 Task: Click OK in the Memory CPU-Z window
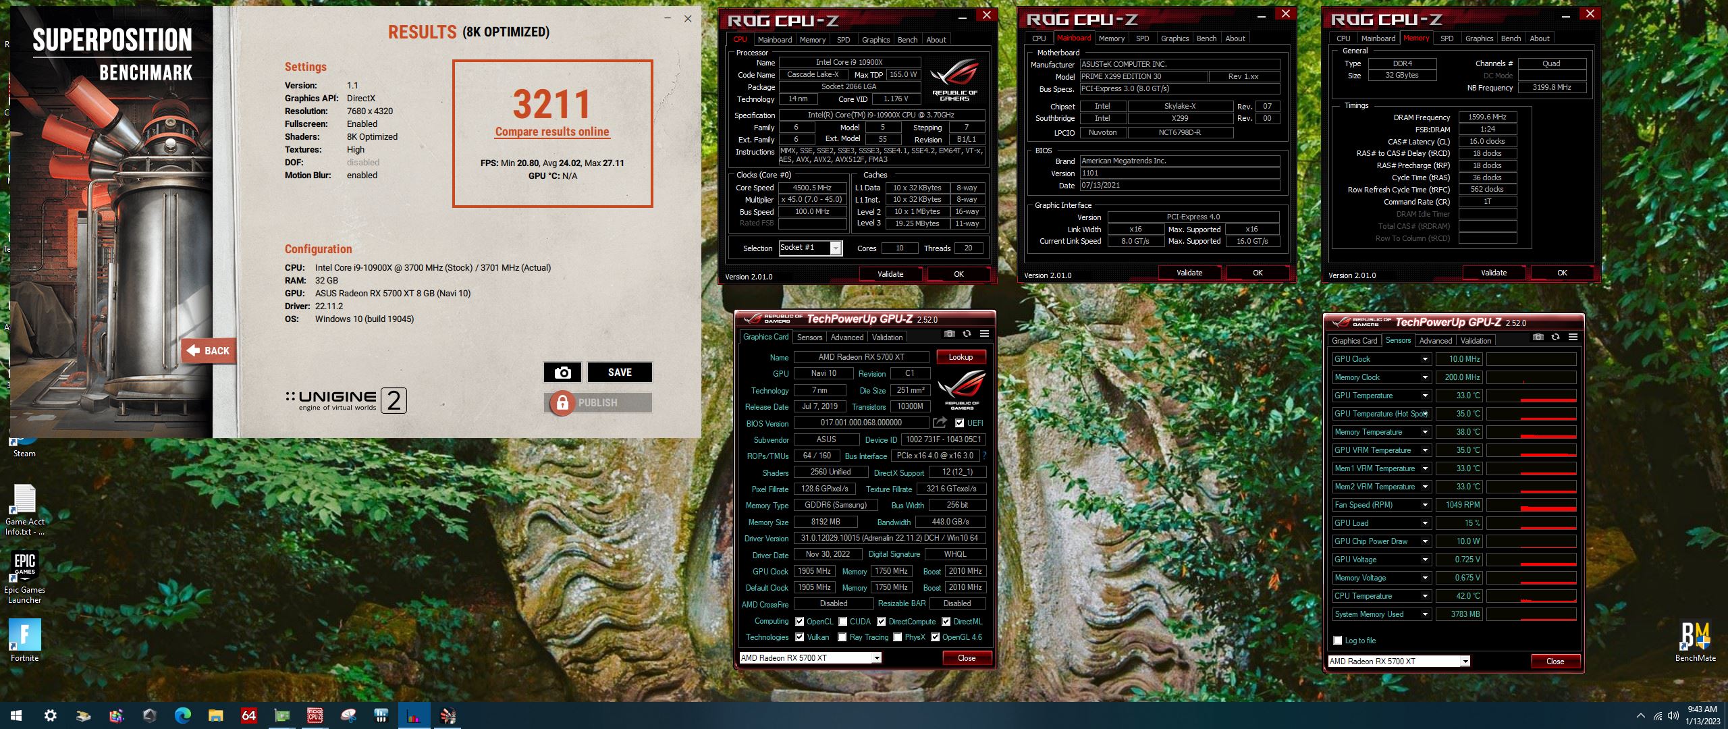point(1562,273)
